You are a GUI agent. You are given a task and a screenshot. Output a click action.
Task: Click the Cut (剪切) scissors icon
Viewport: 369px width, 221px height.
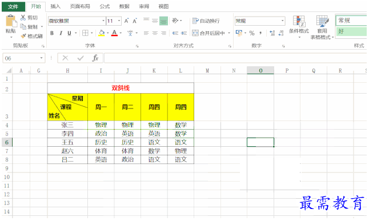(23, 18)
